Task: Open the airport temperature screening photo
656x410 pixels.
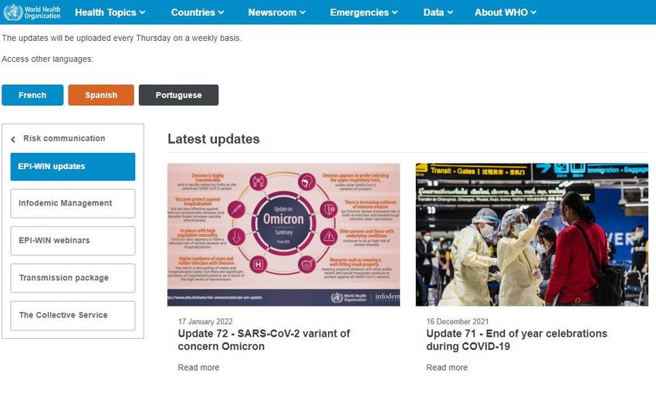Action: (532, 235)
